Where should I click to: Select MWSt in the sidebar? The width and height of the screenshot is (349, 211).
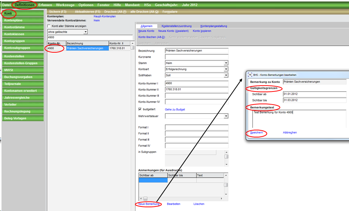click(23, 70)
